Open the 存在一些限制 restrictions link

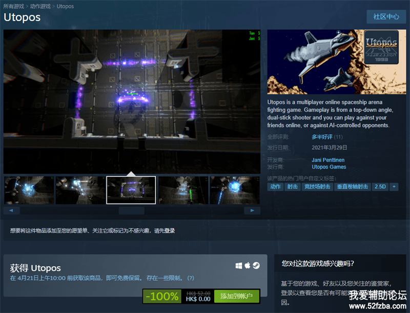(x=163, y=278)
